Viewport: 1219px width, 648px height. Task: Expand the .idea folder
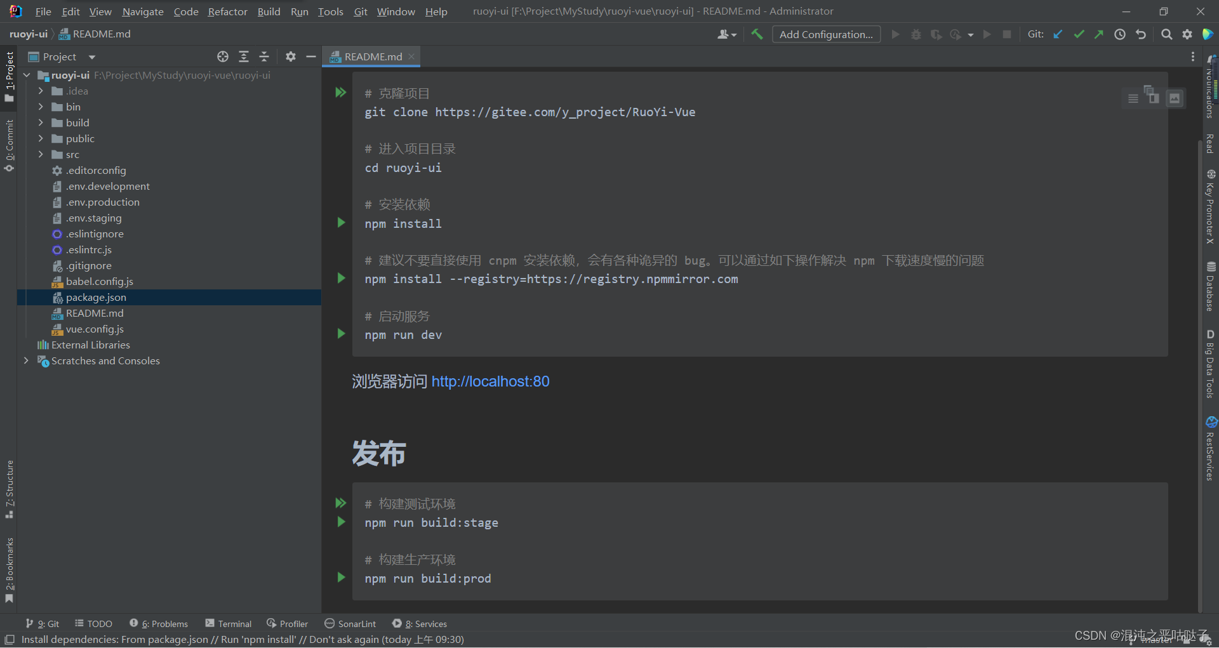click(41, 91)
